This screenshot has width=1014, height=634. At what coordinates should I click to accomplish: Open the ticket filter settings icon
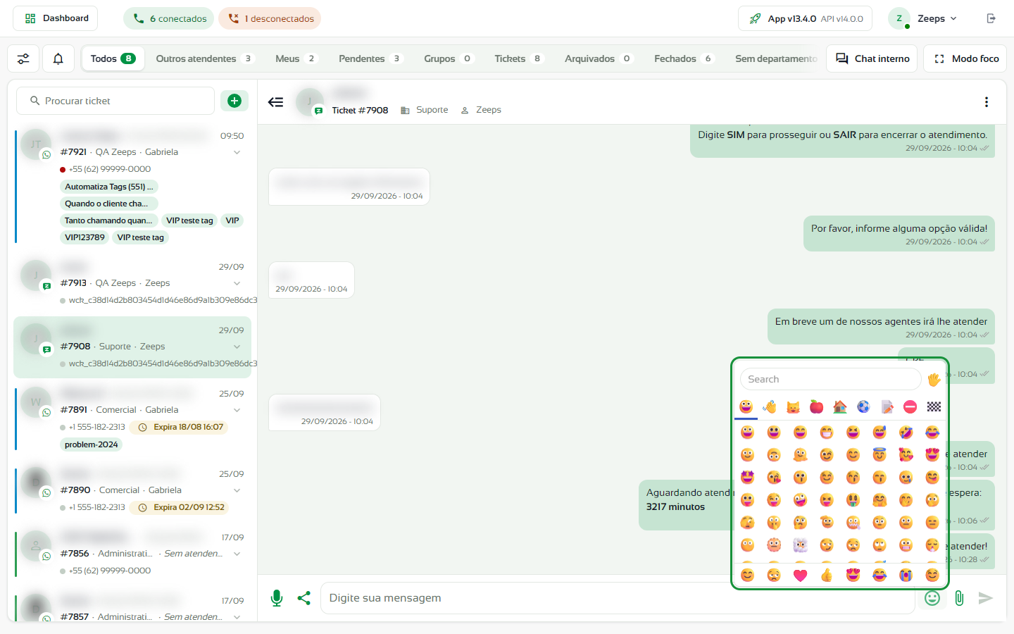(23, 58)
